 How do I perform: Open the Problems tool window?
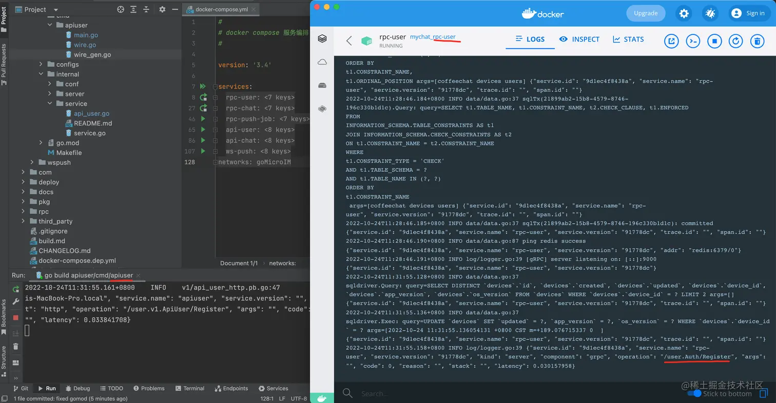point(149,388)
